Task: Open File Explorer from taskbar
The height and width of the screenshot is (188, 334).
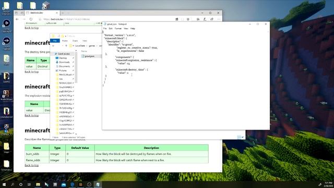Action: 38,184
